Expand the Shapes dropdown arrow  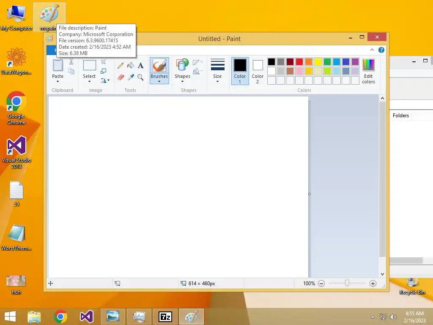[182, 82]
